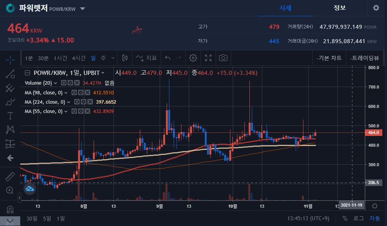This screenshot has width=387, height=226.
Task: Open the XABCD pattern tool
Action: tap(10, 130)
